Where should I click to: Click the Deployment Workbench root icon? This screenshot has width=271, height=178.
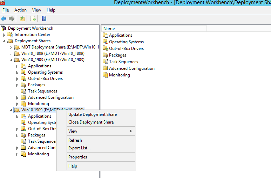[4, 28]
